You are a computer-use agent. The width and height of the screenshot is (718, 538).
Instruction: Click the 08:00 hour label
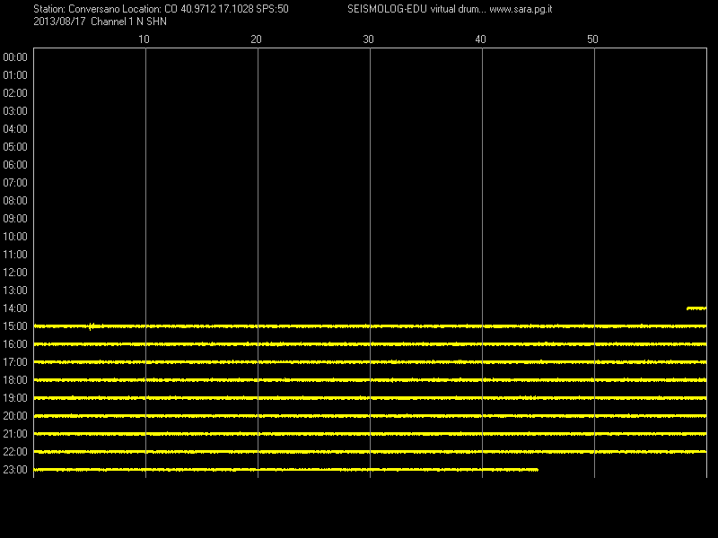click(x=15, y=201)
